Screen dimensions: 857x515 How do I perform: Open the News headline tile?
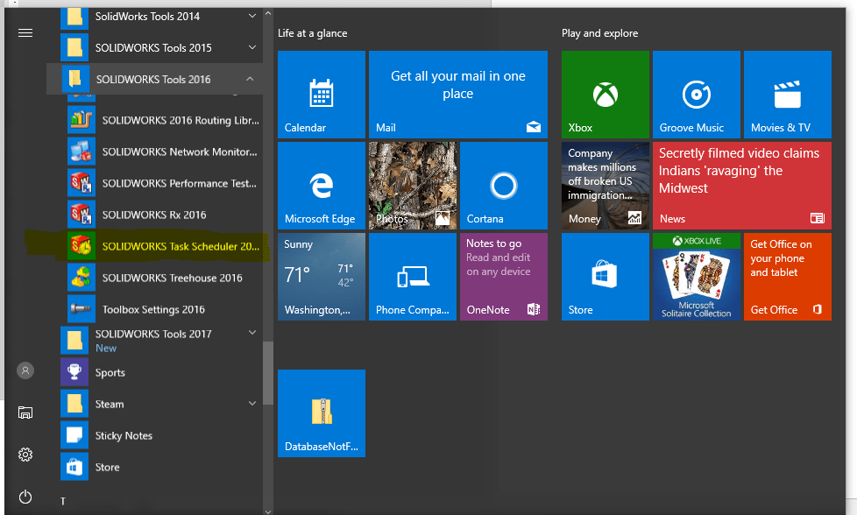[x=742, y=186]
